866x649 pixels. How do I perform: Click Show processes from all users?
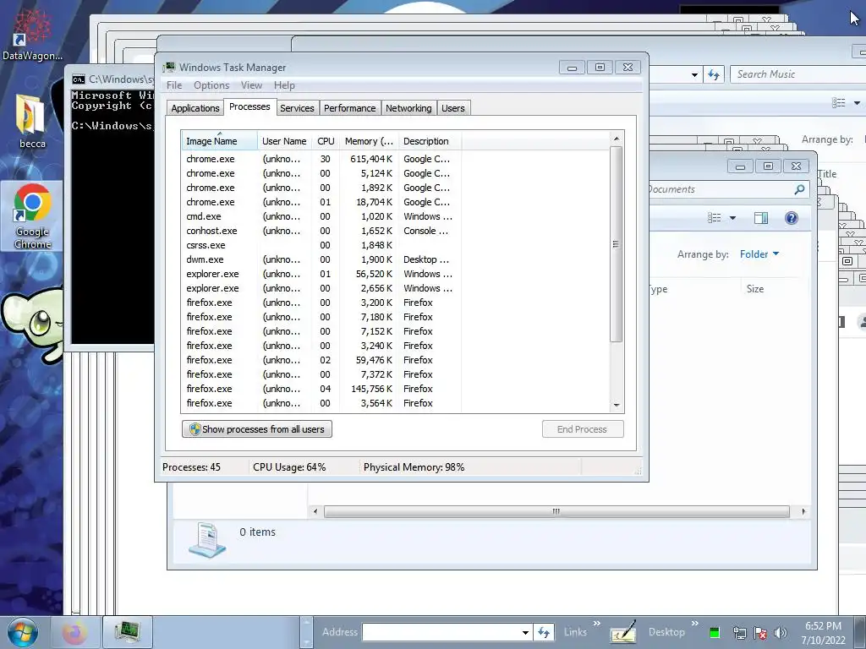click(257, 429)
